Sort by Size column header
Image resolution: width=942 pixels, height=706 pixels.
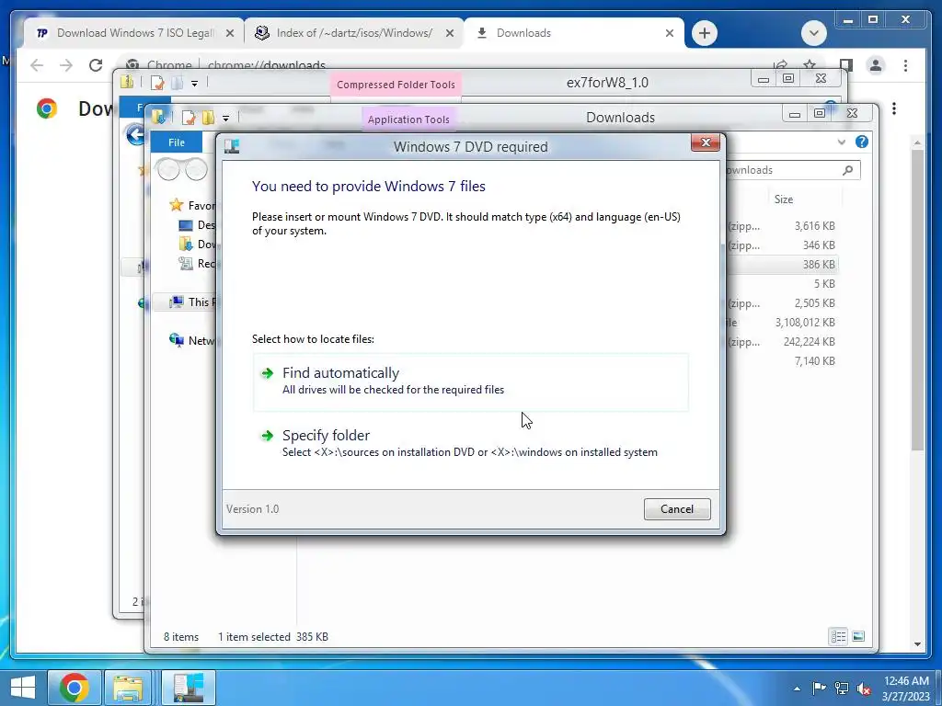click(x=784, y=199)
